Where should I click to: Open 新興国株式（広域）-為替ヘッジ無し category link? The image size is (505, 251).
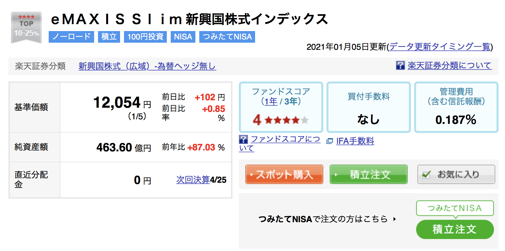147,66
